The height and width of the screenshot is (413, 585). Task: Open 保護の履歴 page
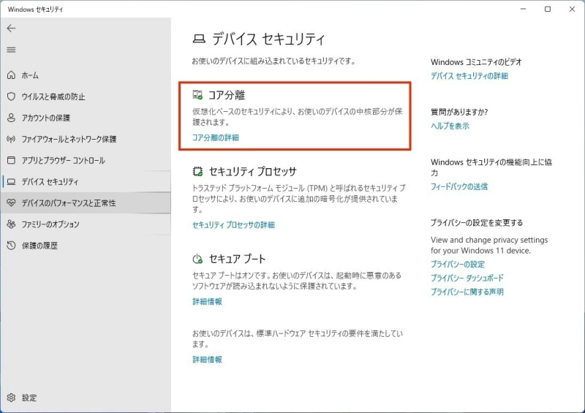39,246
